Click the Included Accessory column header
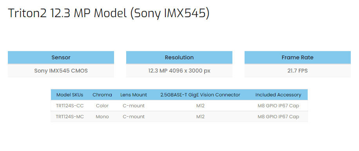This screenshot has height=151, width=359. pyautogui.click(x=278, y=95)
